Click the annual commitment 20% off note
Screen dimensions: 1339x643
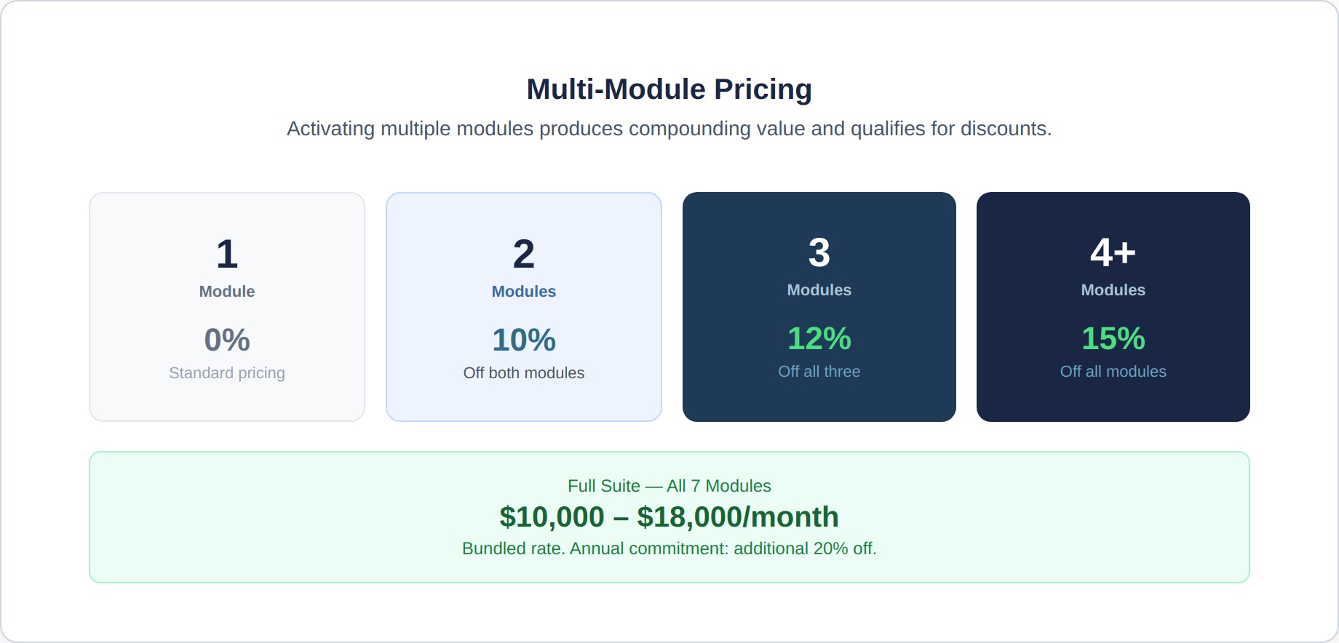coord(669,548)
